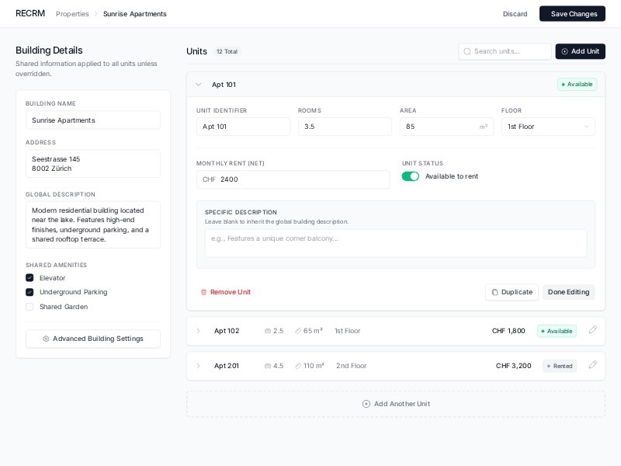Expand the Apt 102 unit row
Image resolution: width=621 pixels, height=466 pixels.
pos(199,331)
